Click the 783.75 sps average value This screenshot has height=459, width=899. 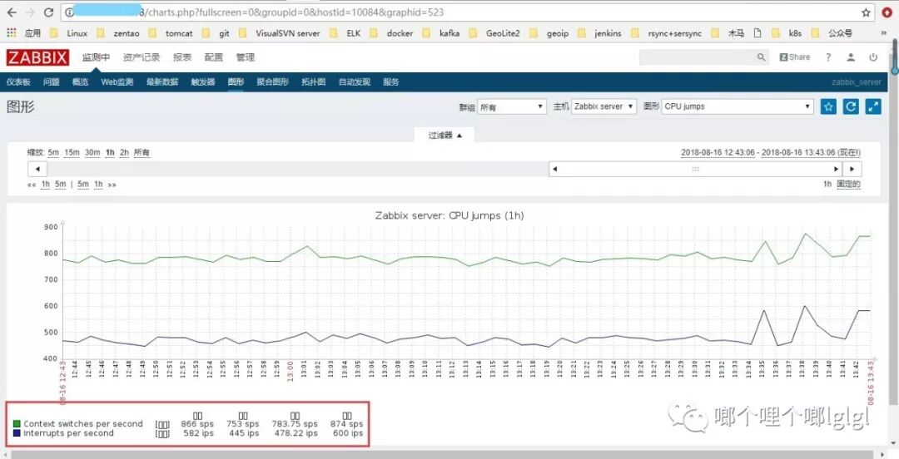(x=296, y=424)
